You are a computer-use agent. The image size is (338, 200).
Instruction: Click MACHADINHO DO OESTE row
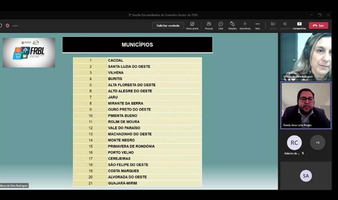(137, 134)
